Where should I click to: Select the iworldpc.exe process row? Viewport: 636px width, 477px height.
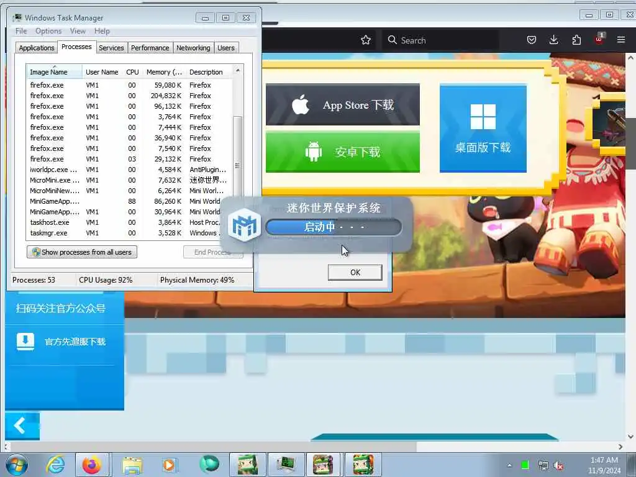[130, 170]
